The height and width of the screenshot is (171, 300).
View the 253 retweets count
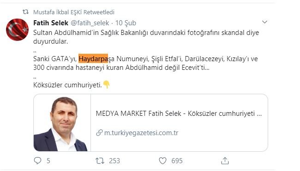click(114, 161)
